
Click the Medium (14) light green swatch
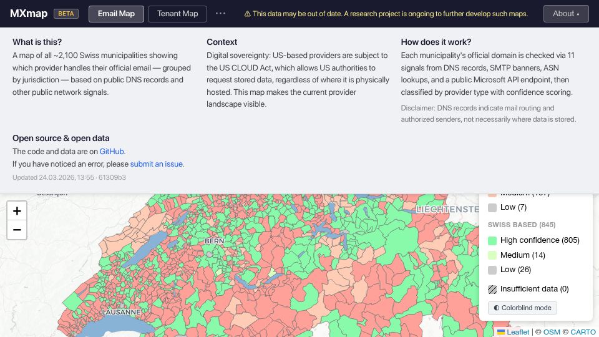pos(492,255)
